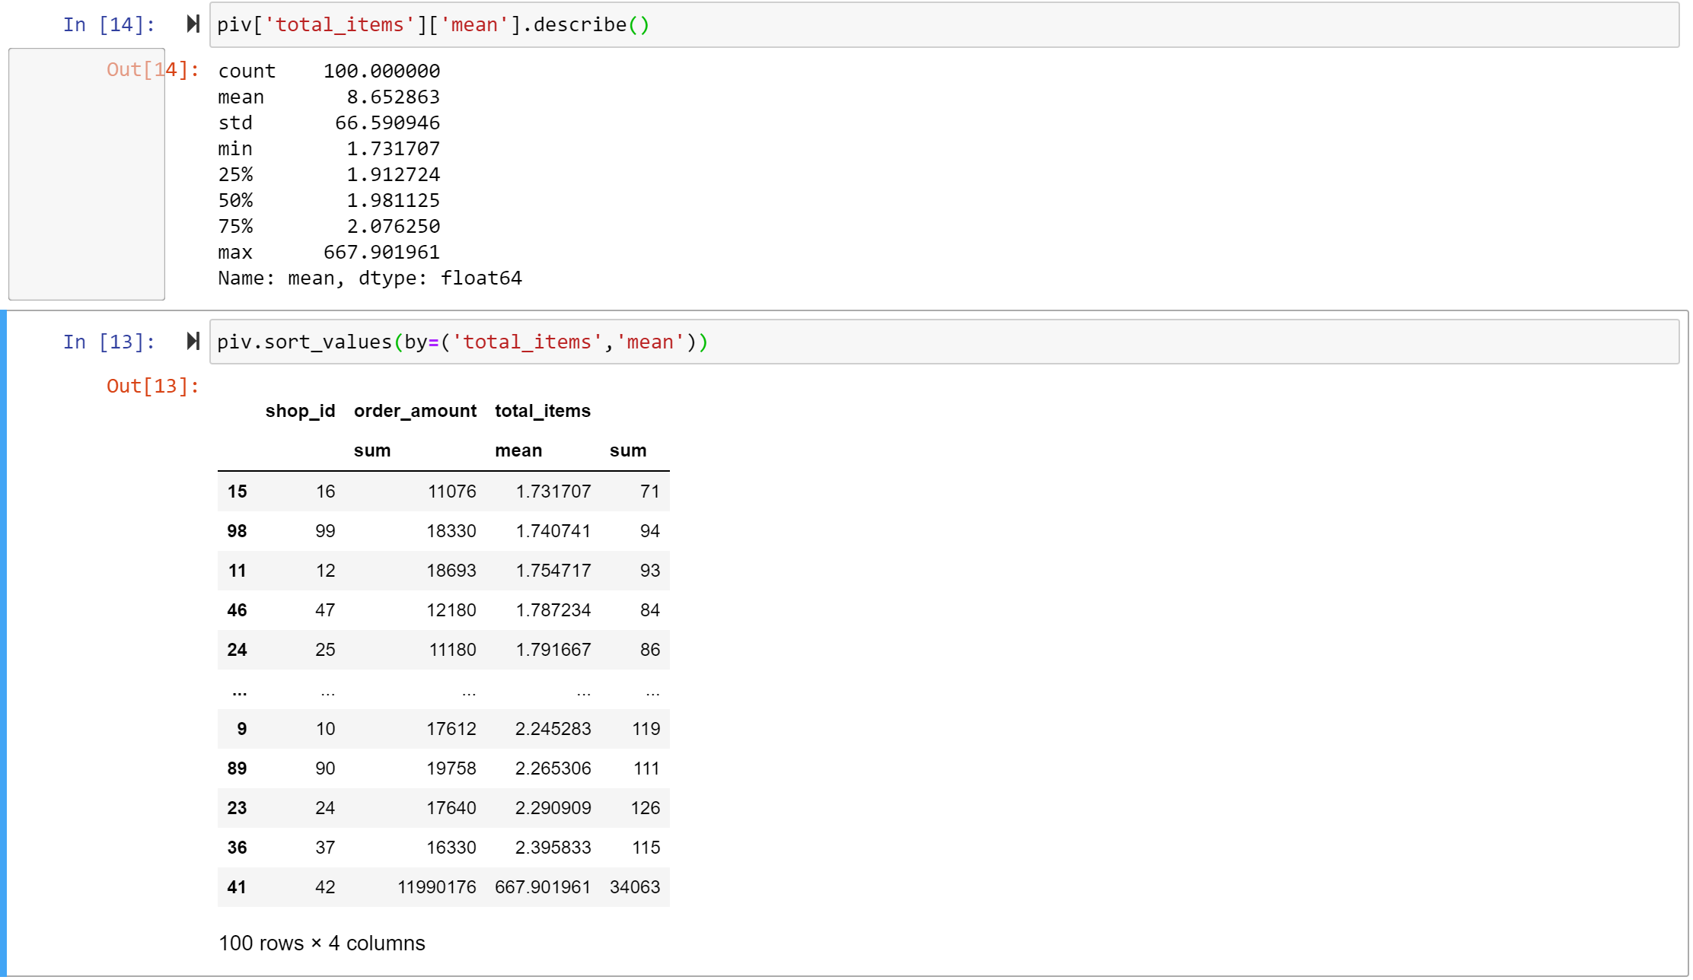Viewport: 1693px width, 980px height.
Task: Click the 667.901961 mean value in the table
Action: click(x=542, y=887)
